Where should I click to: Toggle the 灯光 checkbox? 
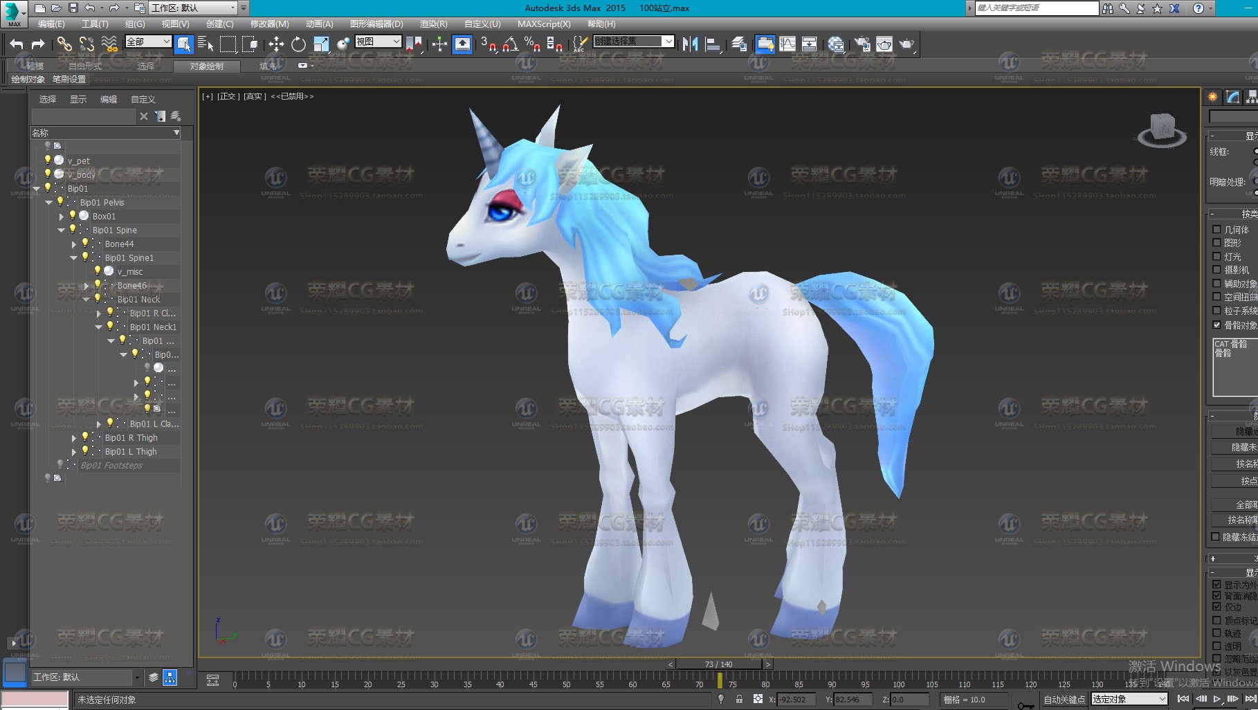[x=1216, y=256]
